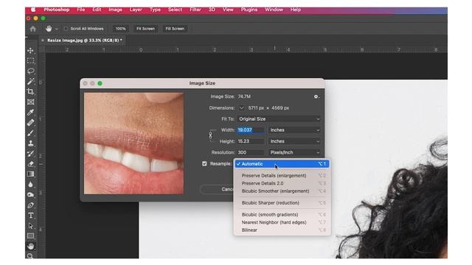
Task: Click the Fit Screen button
Action: pos(145,29)
